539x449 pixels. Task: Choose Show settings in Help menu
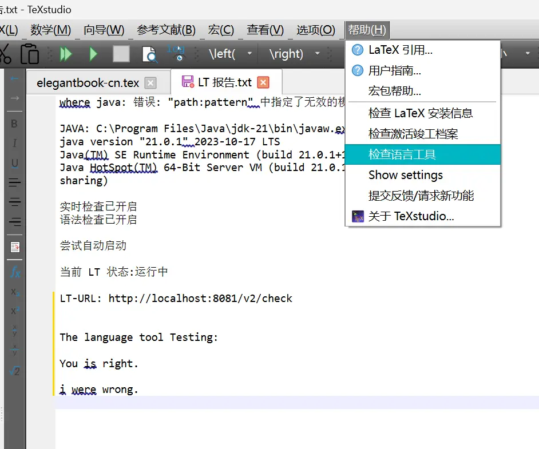pyautogui.click(x=405, y=175)
